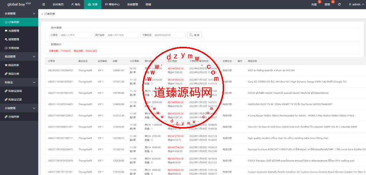366x175 pixels.
Task: Open 充值管理 in the sidebar
Action: [19, 31]
